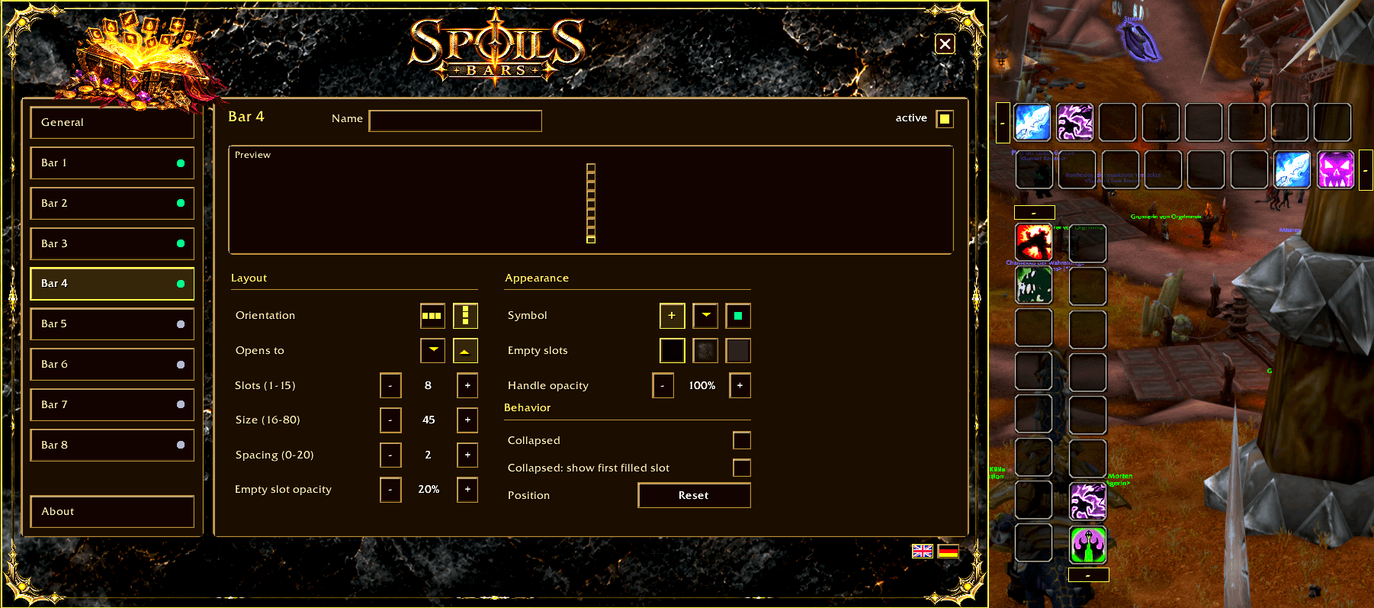Switch language to German flag

click(x=949, y=551)
